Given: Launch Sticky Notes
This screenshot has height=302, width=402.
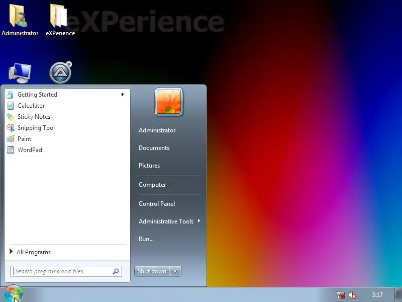Looking at the screenshot, I should (67, 117).
